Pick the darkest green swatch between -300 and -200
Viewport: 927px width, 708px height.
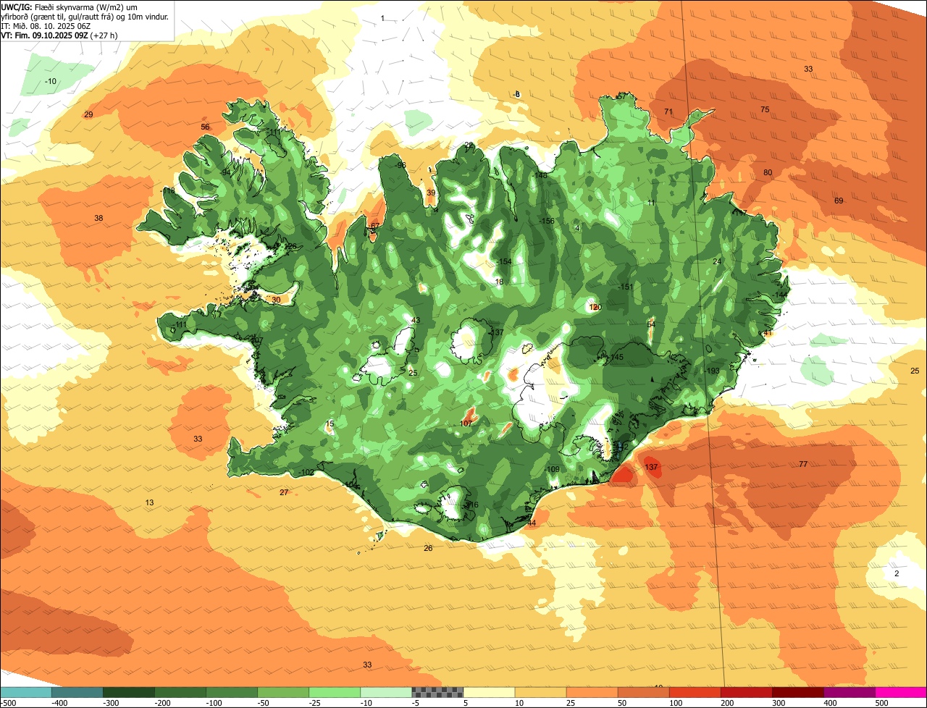(128, 692)
